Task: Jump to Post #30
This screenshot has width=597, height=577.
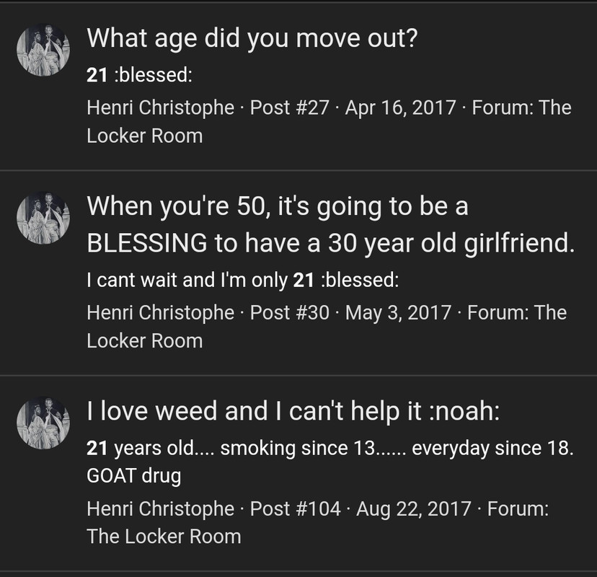Action: [x=290, y=313]
